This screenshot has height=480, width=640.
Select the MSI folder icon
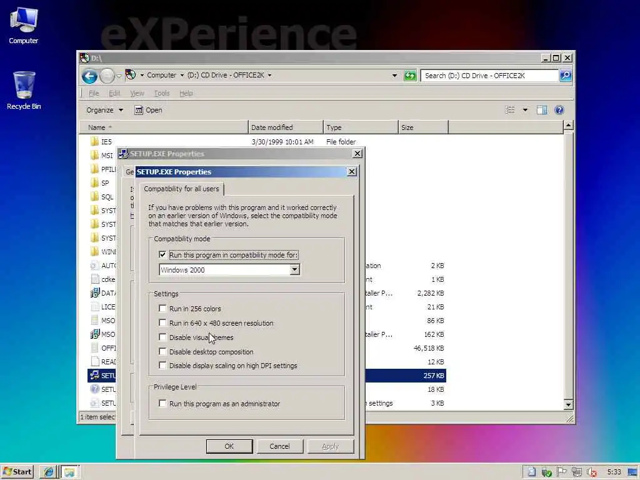(x=95, y=156)
